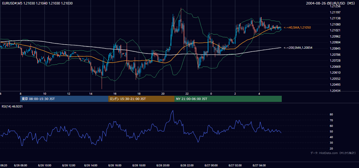Screen dimensions: 359x168
Task: Click price axis value 1.20904
Action: tap(335, 42)
